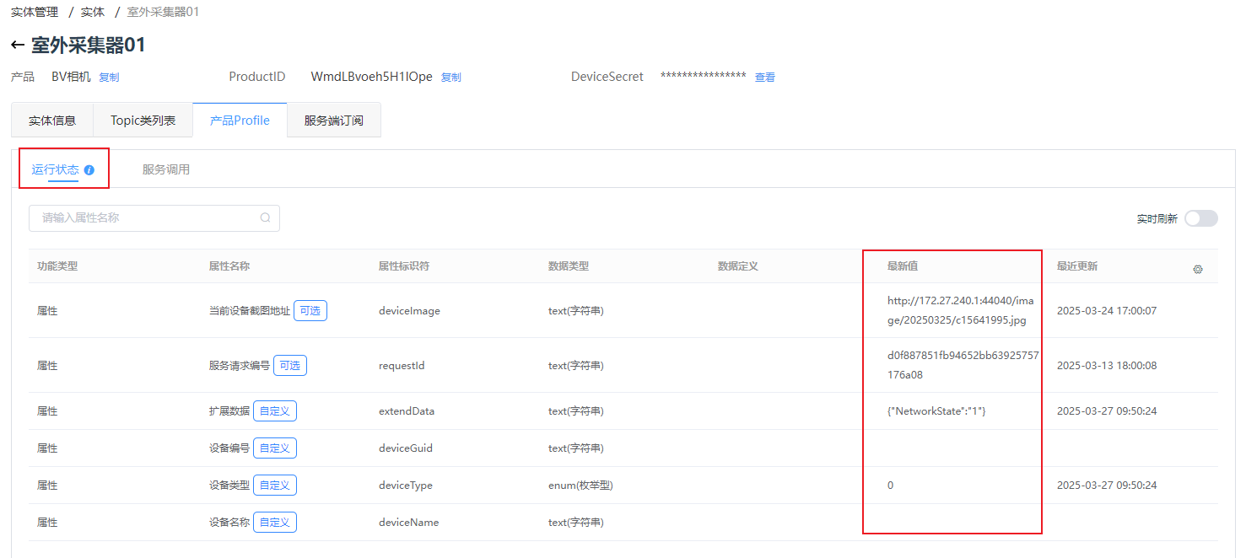Click the deviceImage identifier cell
Image resolution: width=1246 pixels, height=558 pixels.
[x=409, y=311]
